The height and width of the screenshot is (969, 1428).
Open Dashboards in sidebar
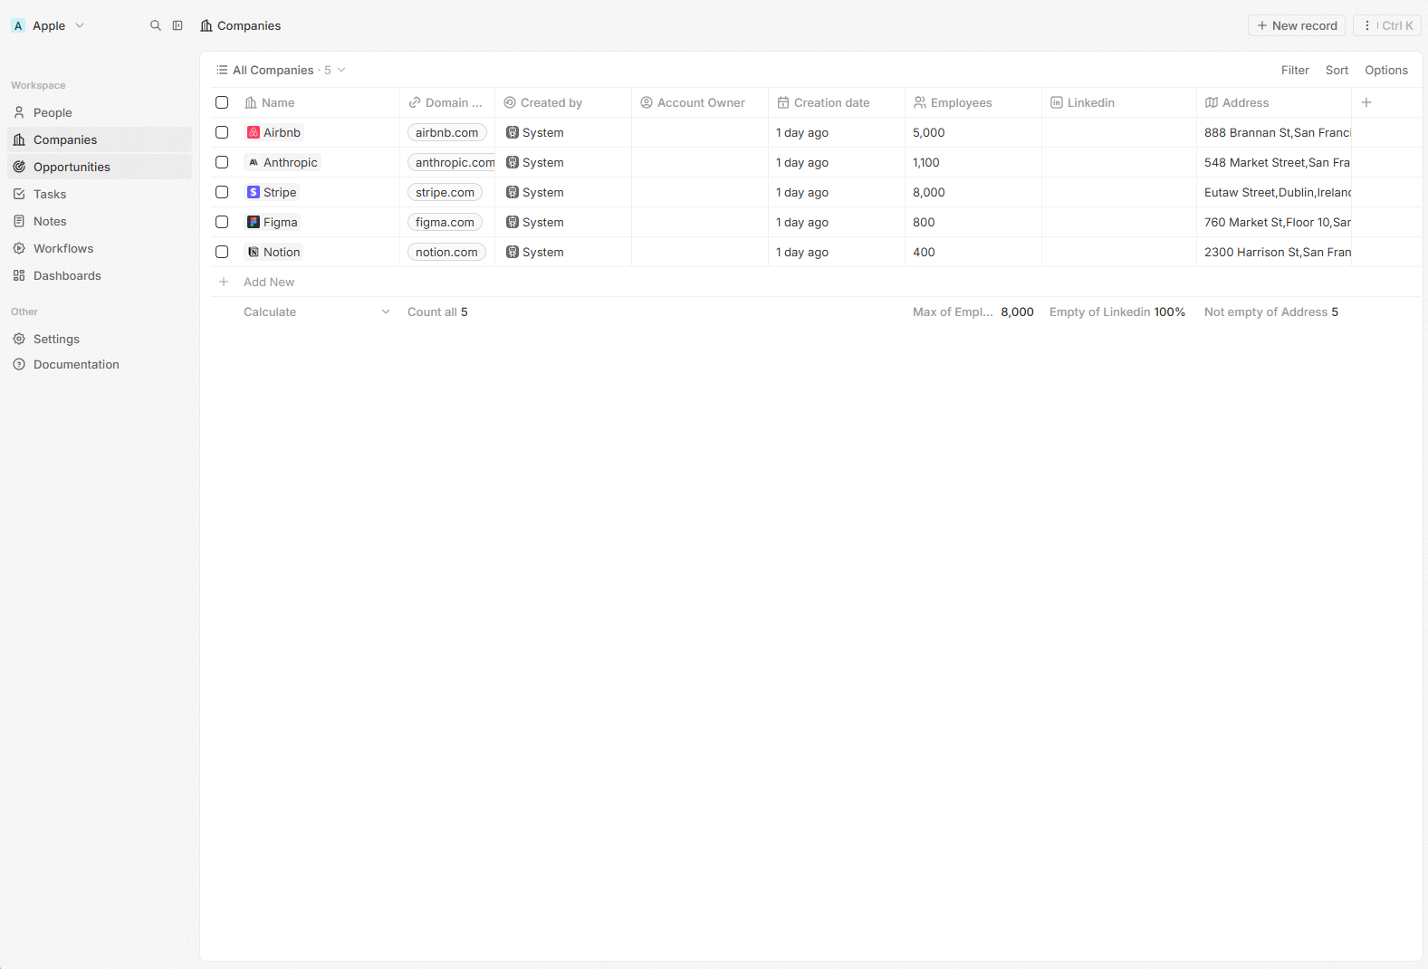100,275
